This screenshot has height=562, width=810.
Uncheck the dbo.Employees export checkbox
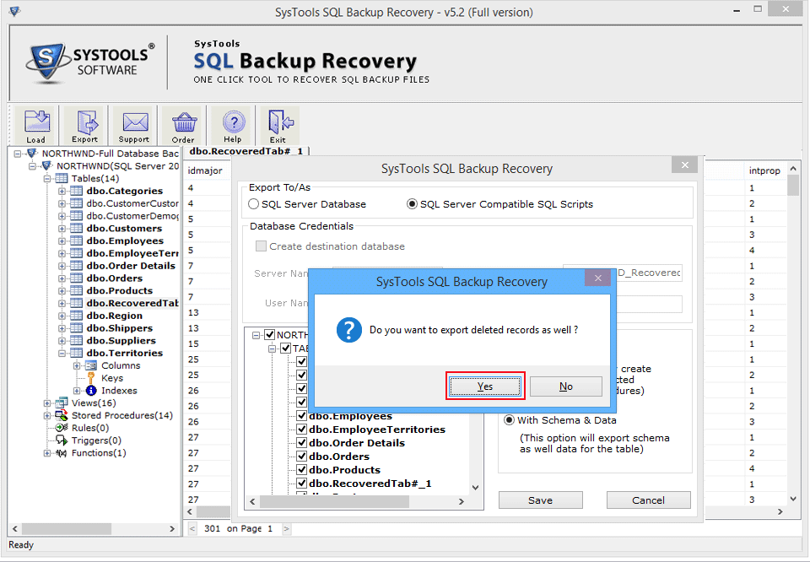[x=302, y=416]
